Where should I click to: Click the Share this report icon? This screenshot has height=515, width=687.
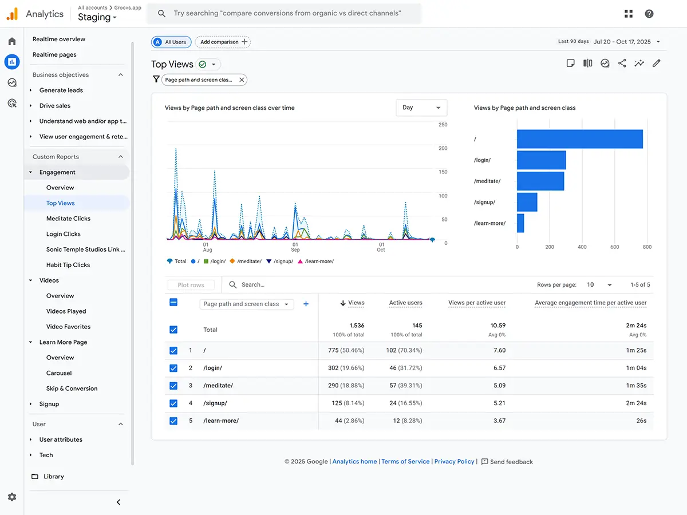[x=622, y=64]
